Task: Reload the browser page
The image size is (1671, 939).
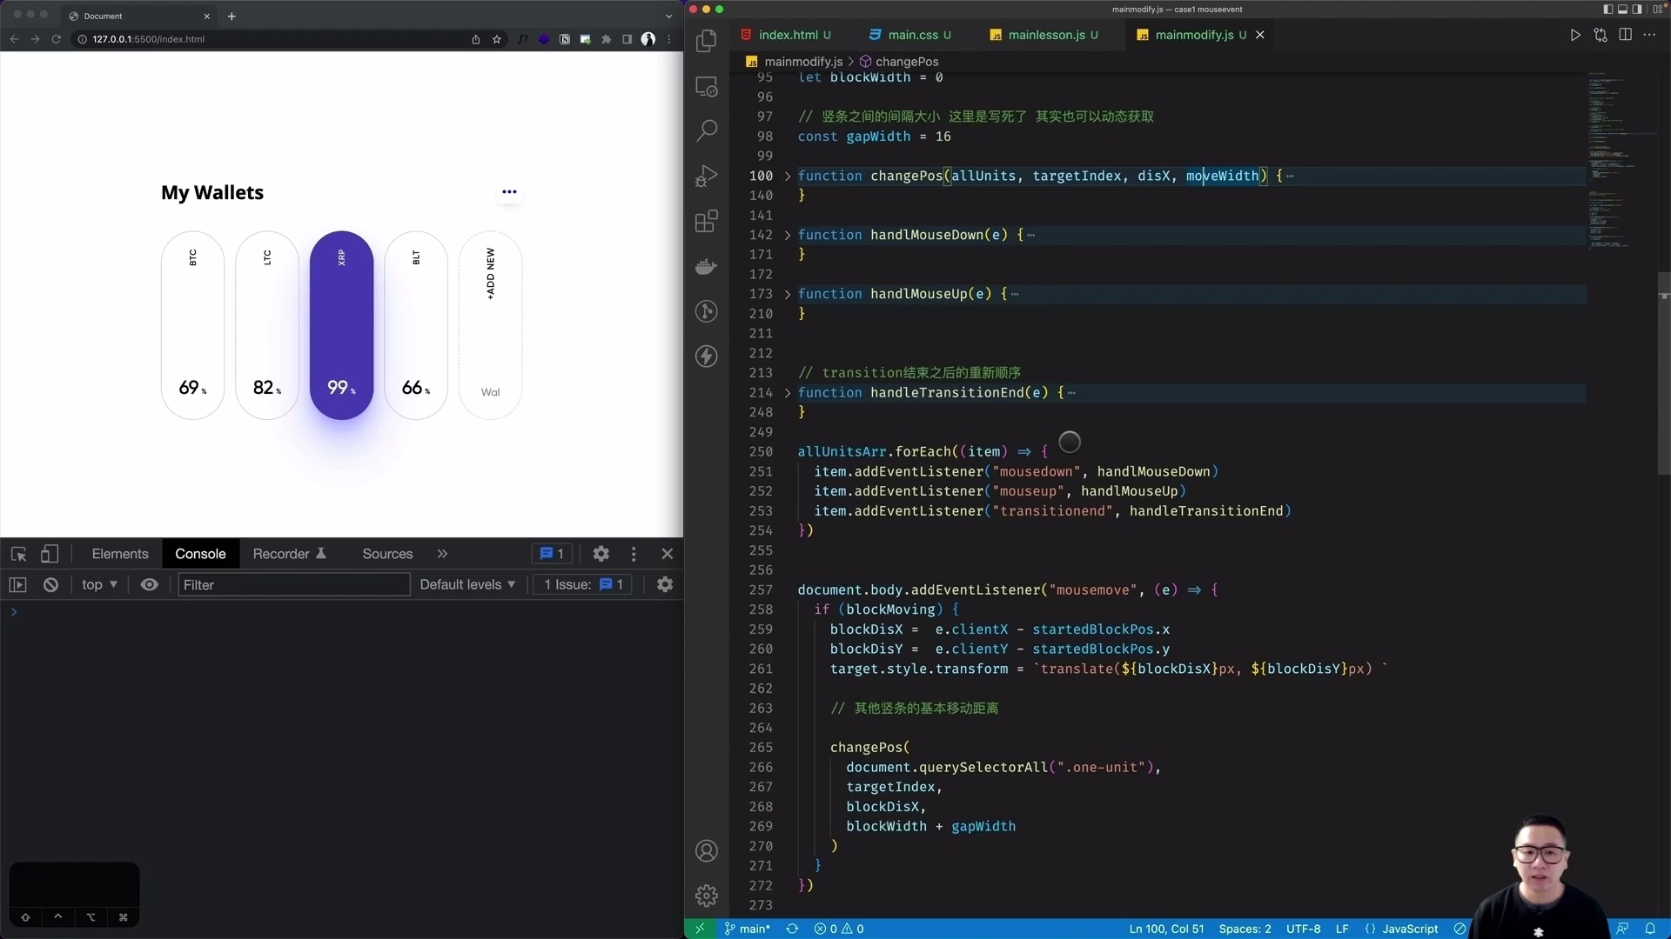Action: click(57, 39)
